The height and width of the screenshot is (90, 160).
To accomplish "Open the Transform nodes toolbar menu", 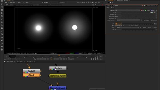I will click(x=2, y=25).
